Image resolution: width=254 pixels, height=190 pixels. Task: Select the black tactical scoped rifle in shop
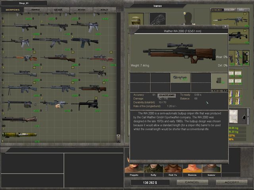92,73
